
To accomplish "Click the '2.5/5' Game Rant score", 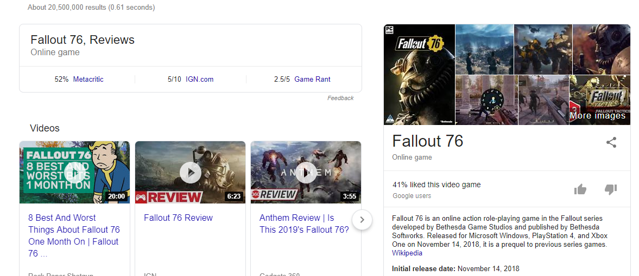I will [282, 79].
